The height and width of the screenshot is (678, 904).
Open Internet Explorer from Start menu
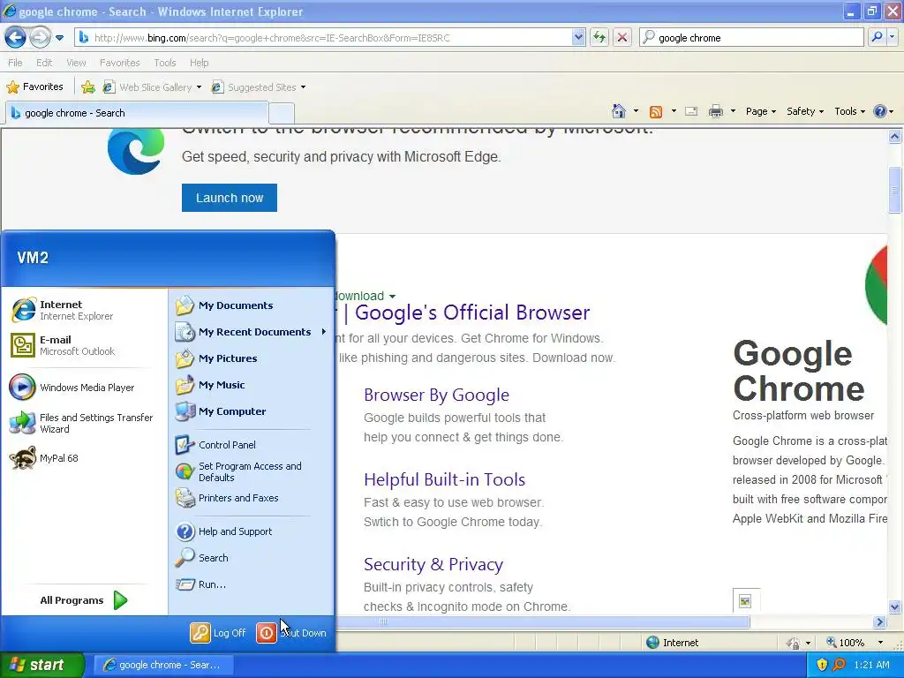click(x=84, y=310)
